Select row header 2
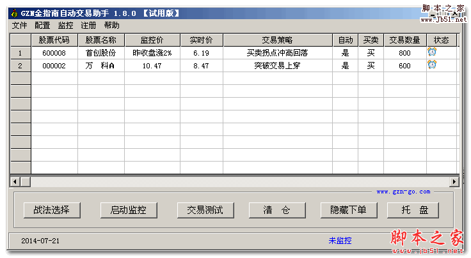The image size is (471, 258). [x=20, y=66]
